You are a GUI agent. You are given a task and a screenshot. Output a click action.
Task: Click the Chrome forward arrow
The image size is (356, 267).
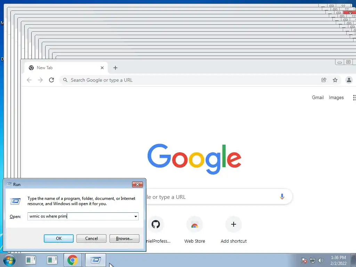point(40,80)
